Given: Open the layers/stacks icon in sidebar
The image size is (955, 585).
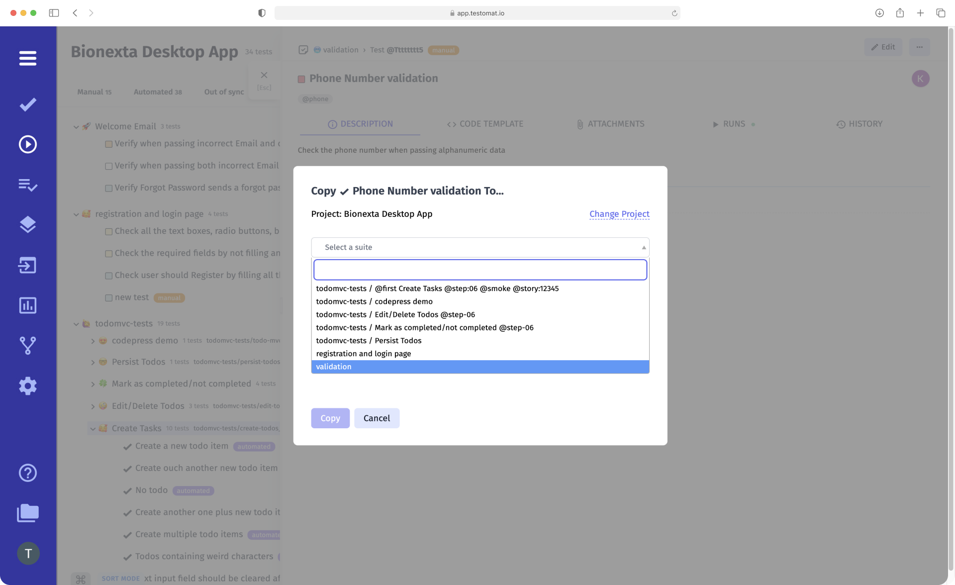Looking at the screenshot, I should (27, 225).
